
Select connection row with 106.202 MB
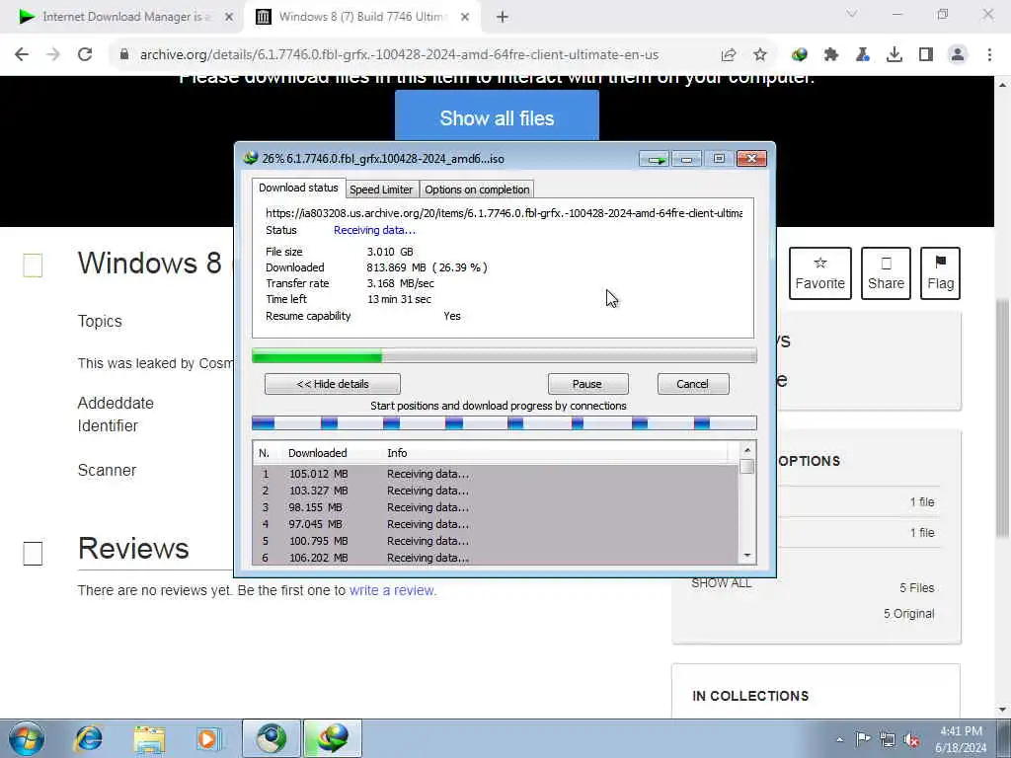tap(496, 557)
